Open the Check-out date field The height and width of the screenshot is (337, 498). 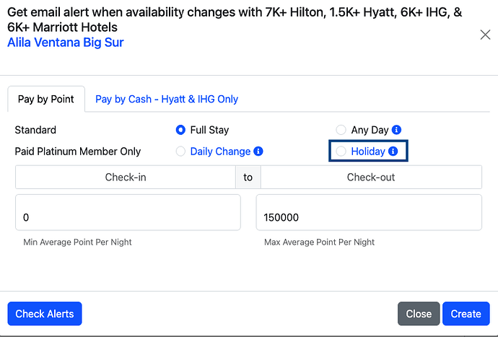(371, 177)
